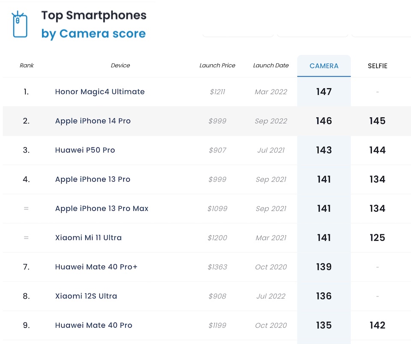Select Apple iPhone 13 Pro Max
Viewport: 411px width, 344px height.
(101, 209)
